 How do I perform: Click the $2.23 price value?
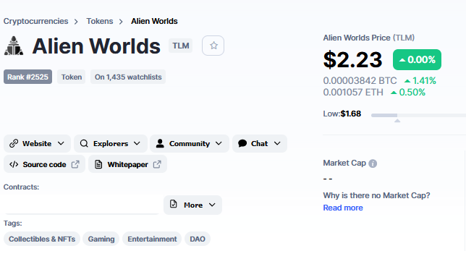click(353, 60)
